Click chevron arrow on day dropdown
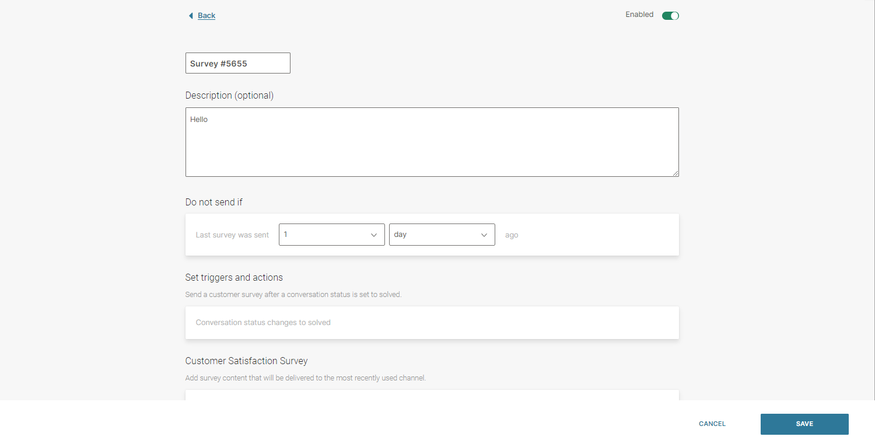The image size is (875, 447). [x=484, y=235]
